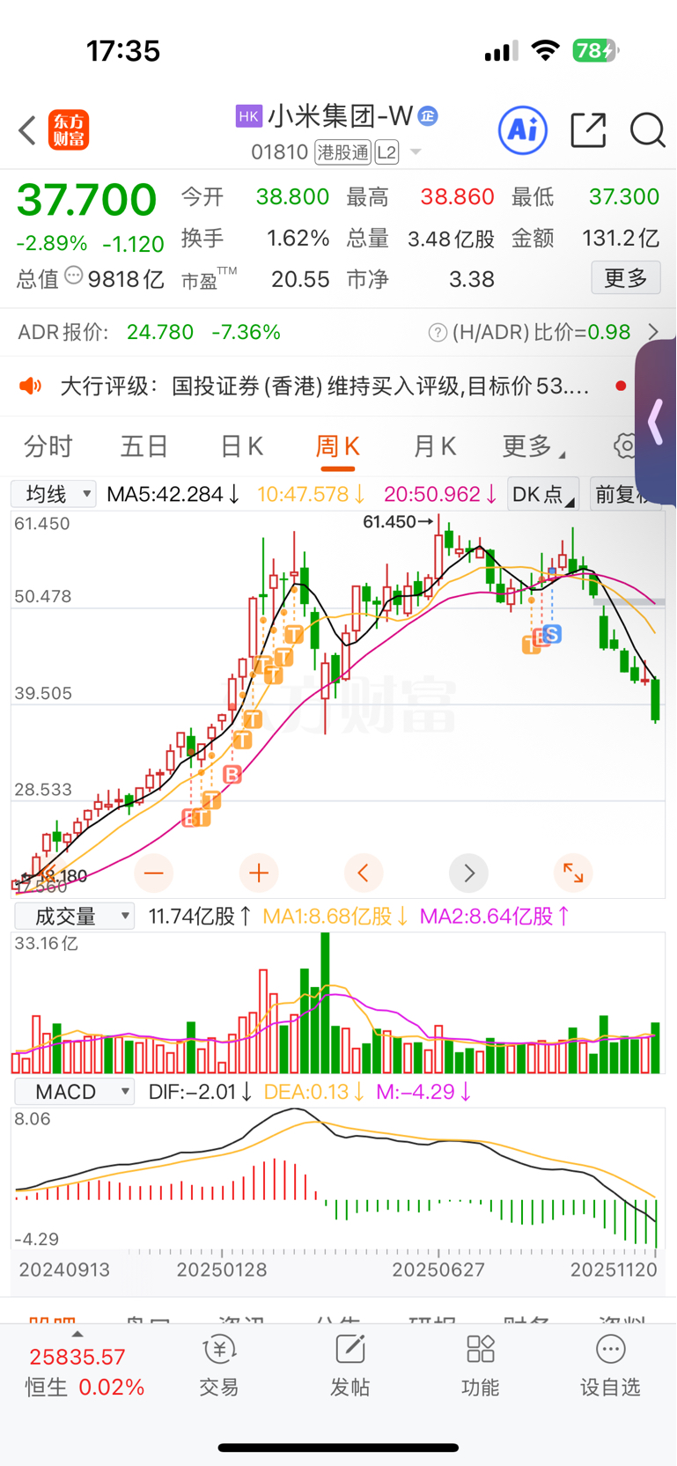Zoom out chart with minus button
Screen dimensions: 677x1466
(154, 873)
